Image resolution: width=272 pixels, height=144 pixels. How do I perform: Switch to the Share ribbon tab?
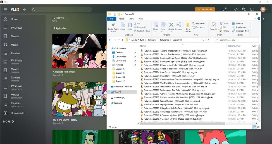click(131, 19)
